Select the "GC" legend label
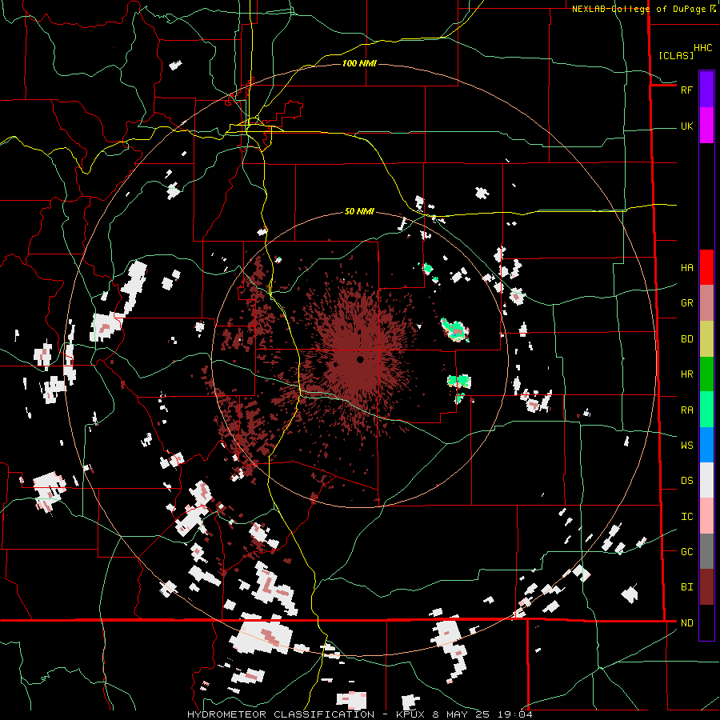 coord(686,552)
